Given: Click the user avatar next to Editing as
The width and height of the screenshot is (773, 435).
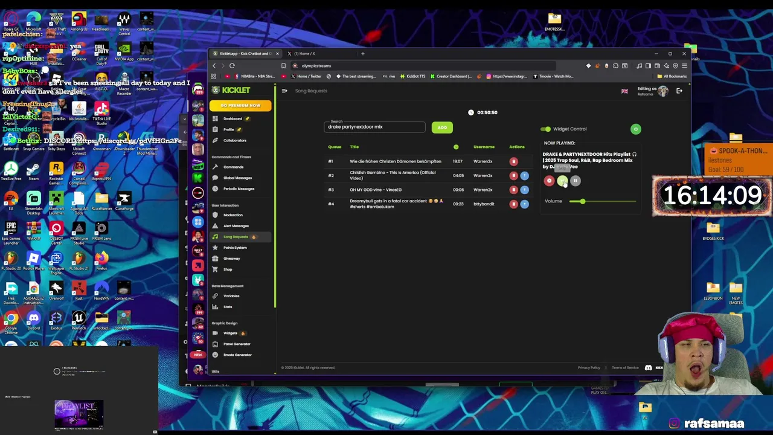Looking at the screenshot, I should click(663, 91).
